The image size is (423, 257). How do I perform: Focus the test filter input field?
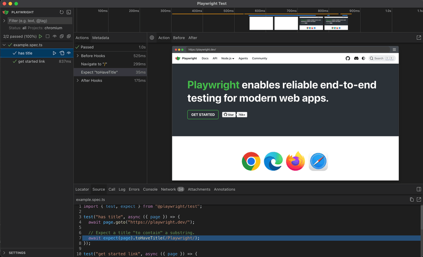coord(40,21)
